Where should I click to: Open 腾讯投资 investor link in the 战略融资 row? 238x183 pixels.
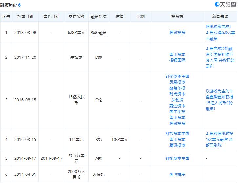(177, 33)
